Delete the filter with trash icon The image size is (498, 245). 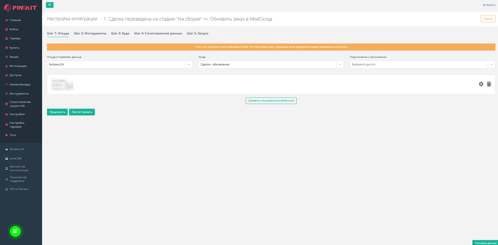coord(489,84)
